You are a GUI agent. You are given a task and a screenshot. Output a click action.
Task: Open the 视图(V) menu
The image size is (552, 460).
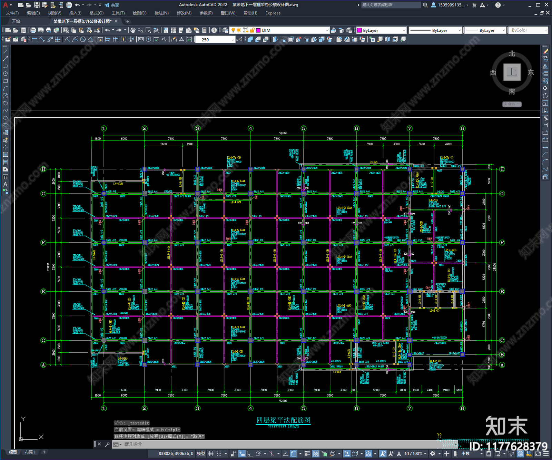point(55,13)
